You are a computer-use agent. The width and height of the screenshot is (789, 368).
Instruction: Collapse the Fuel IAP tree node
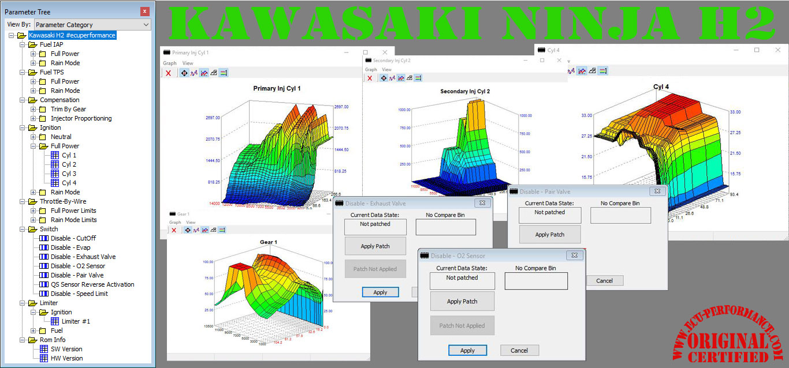tap(22, 44)
